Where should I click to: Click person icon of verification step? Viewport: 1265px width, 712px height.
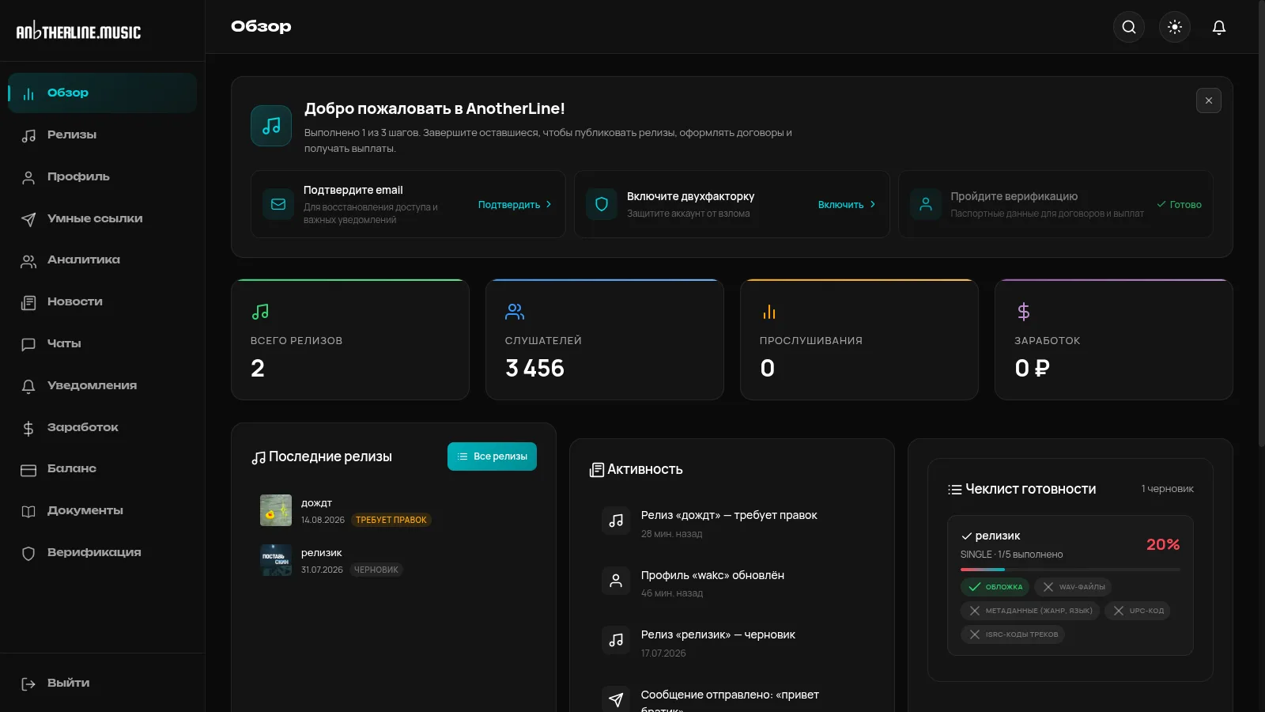click(x=926, y=204)
